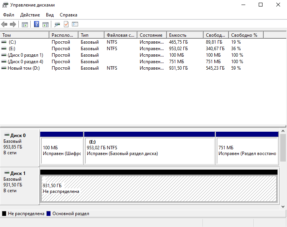Open the Действие menu
The height and width of the screenshot is (227, 287).
30,15
